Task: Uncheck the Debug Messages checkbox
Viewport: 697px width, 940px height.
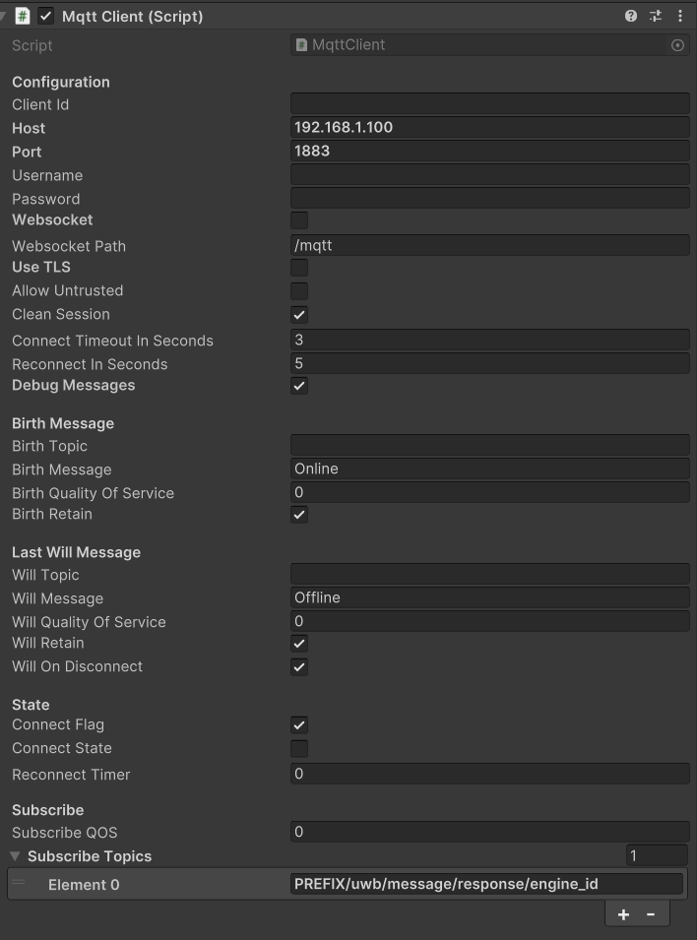Action: 299,386
